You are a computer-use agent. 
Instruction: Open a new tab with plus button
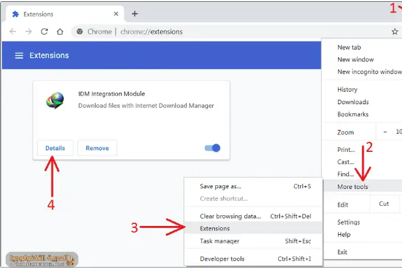click(x=134, y=14)
